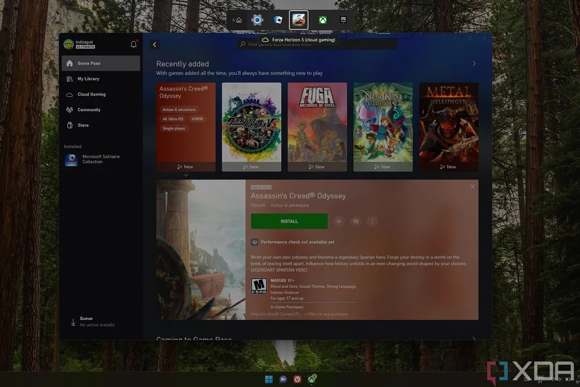Image resolution: width=580 pixels, height=387 pixels.
Task: Open Vivaldi browser from taskbar
Action: 298,379
